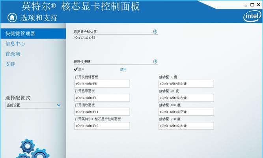
Task: Minimize the Intel control panel window
Action: [x=246, y=6]
